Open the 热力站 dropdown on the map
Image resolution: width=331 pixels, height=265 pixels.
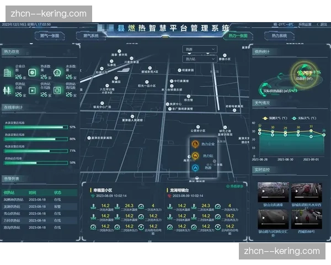200,59
